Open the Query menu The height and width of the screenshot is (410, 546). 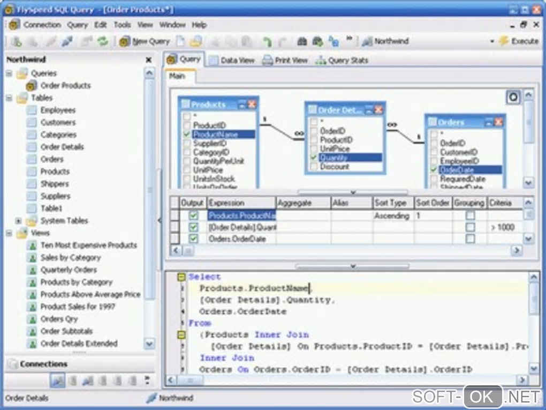point(77,25)
